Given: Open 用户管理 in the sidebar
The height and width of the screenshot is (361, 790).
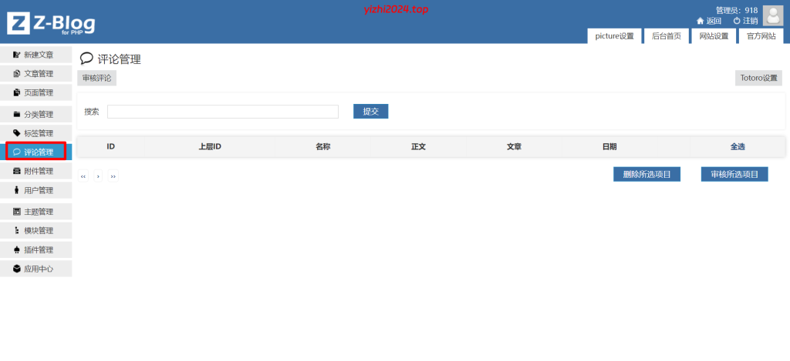Looking at the screenshot, I should 35,191.
